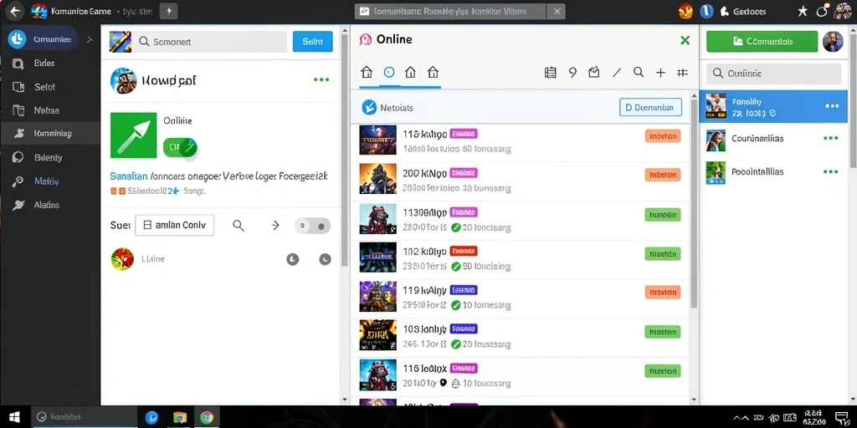
Task: Click the search icon next to amlän Conlv
Action: 239,226
